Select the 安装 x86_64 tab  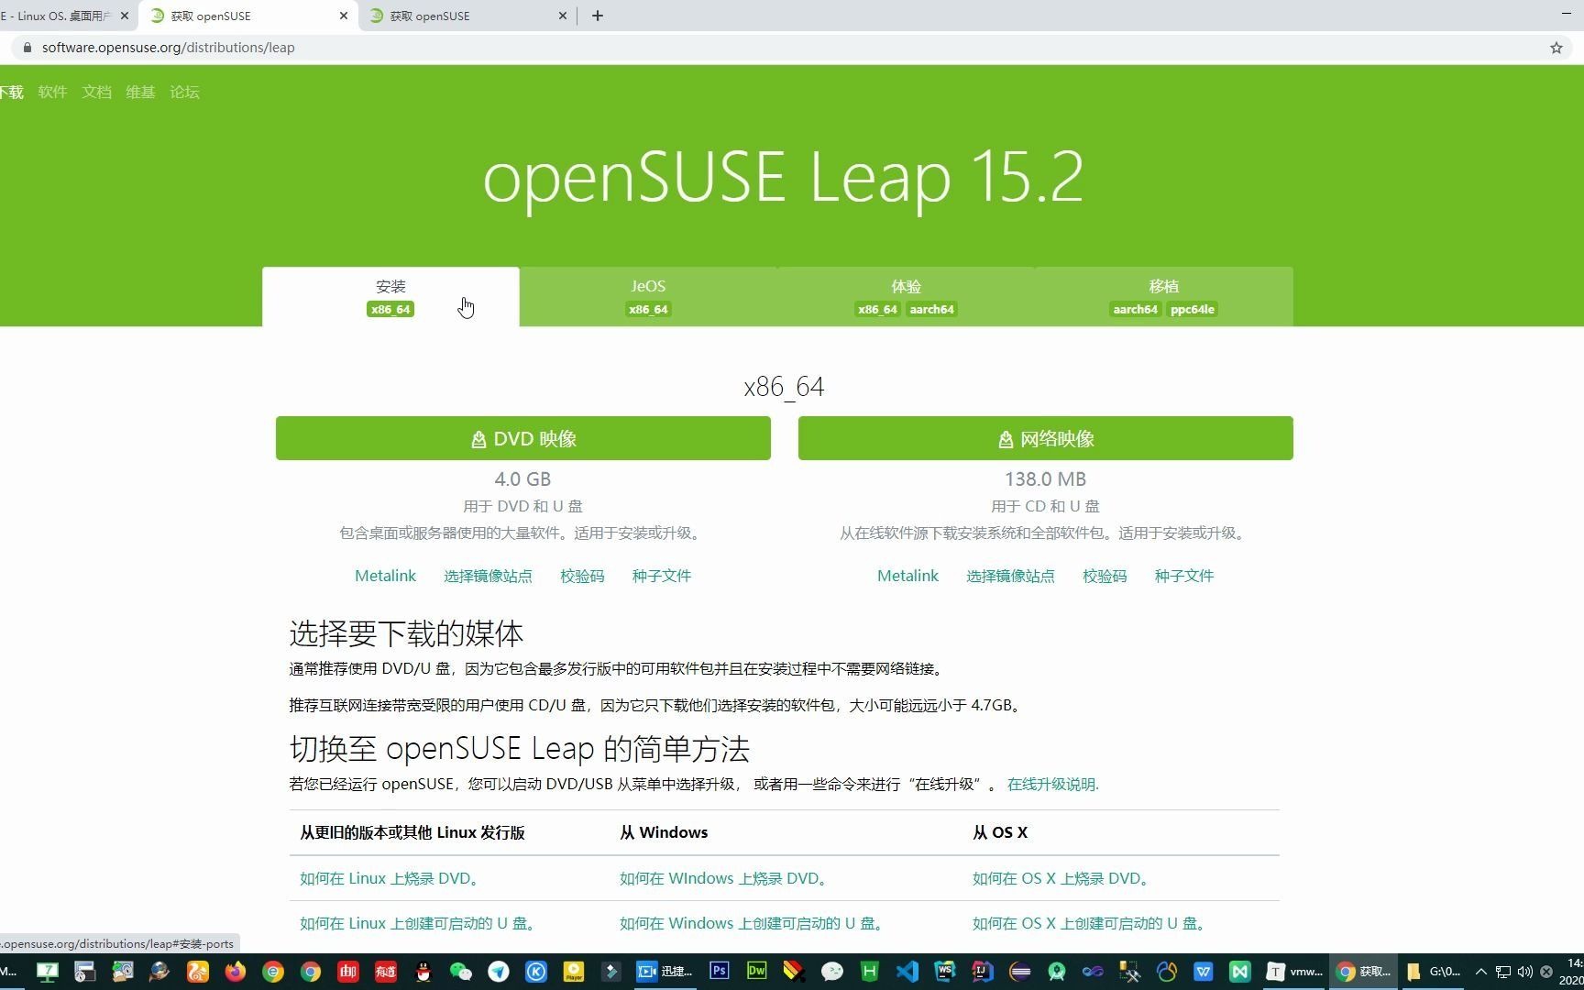(390, 297)
